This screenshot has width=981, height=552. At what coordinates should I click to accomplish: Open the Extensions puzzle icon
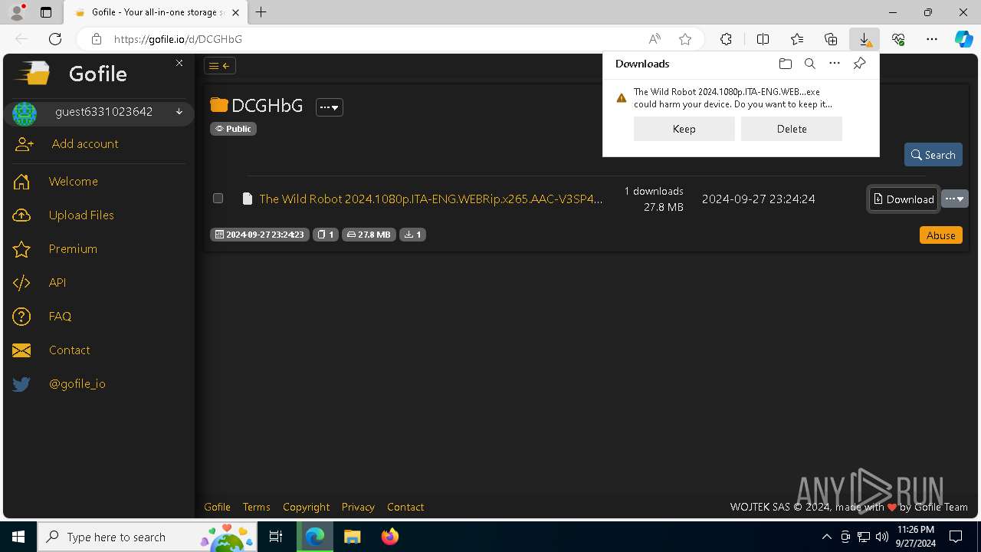(726, 39)
